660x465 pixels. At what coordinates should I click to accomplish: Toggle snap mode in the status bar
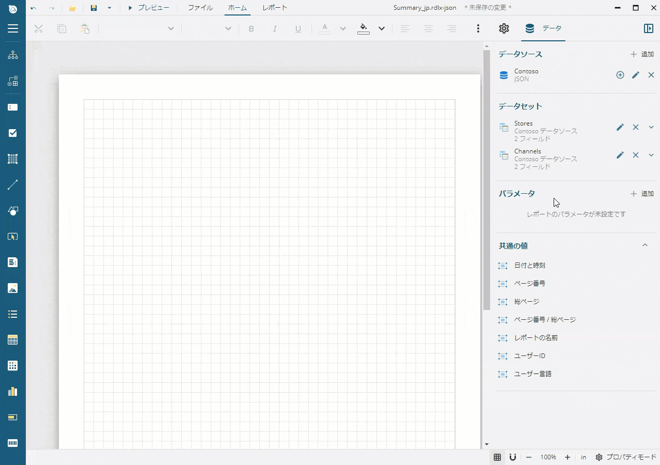(x=513, y=457)
